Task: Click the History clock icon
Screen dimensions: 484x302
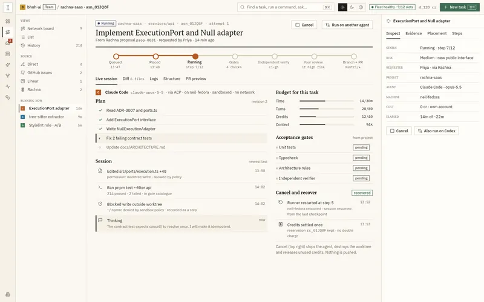Action: 23,45
